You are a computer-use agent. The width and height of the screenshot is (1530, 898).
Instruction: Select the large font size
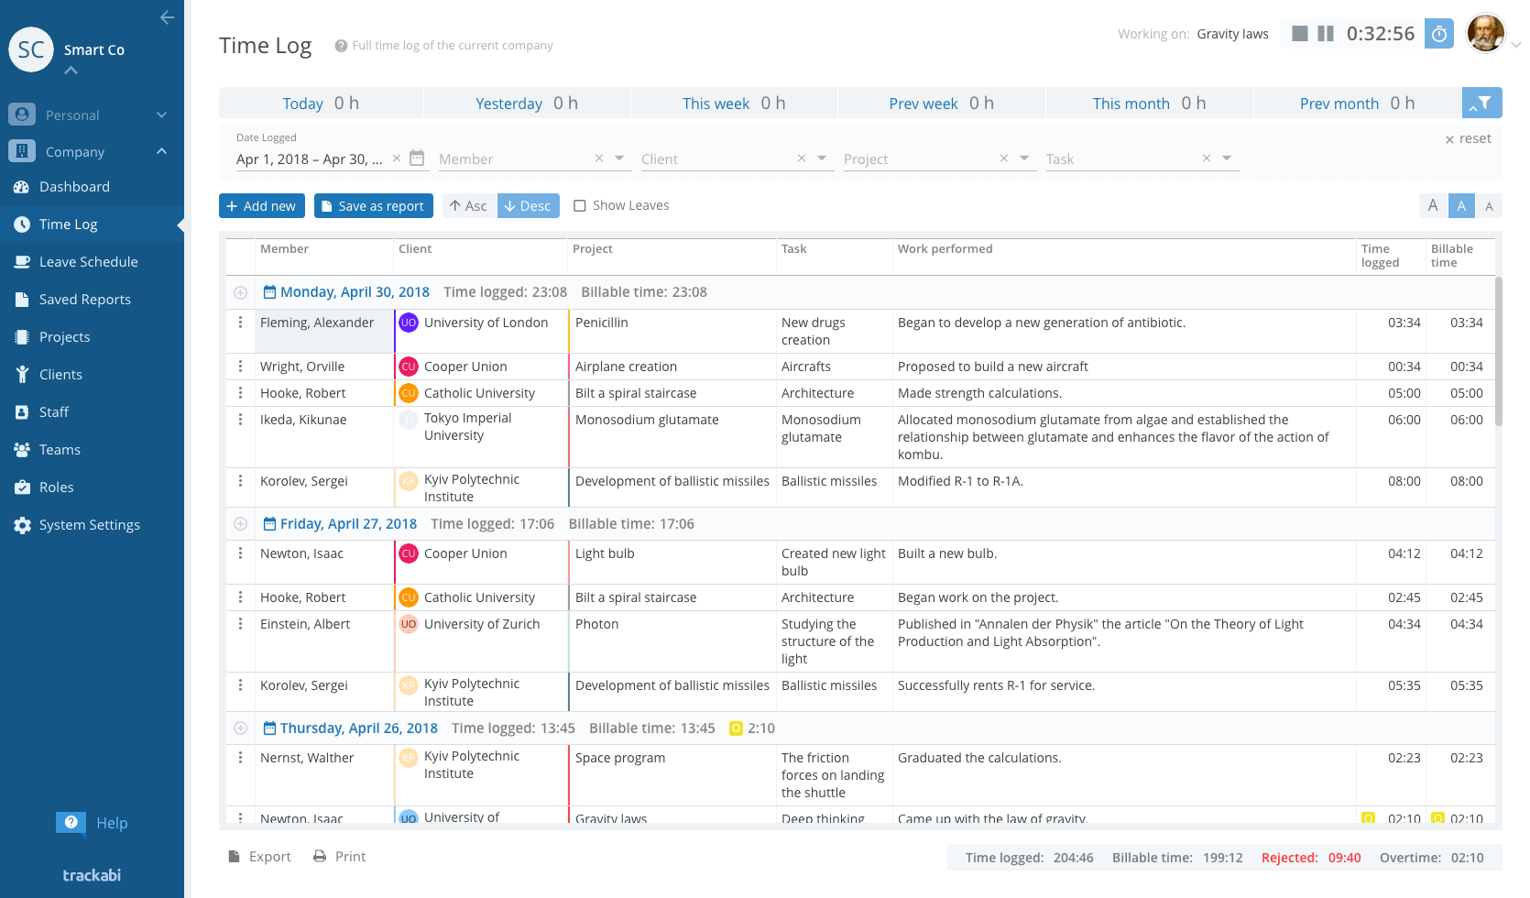(1433, 206)
